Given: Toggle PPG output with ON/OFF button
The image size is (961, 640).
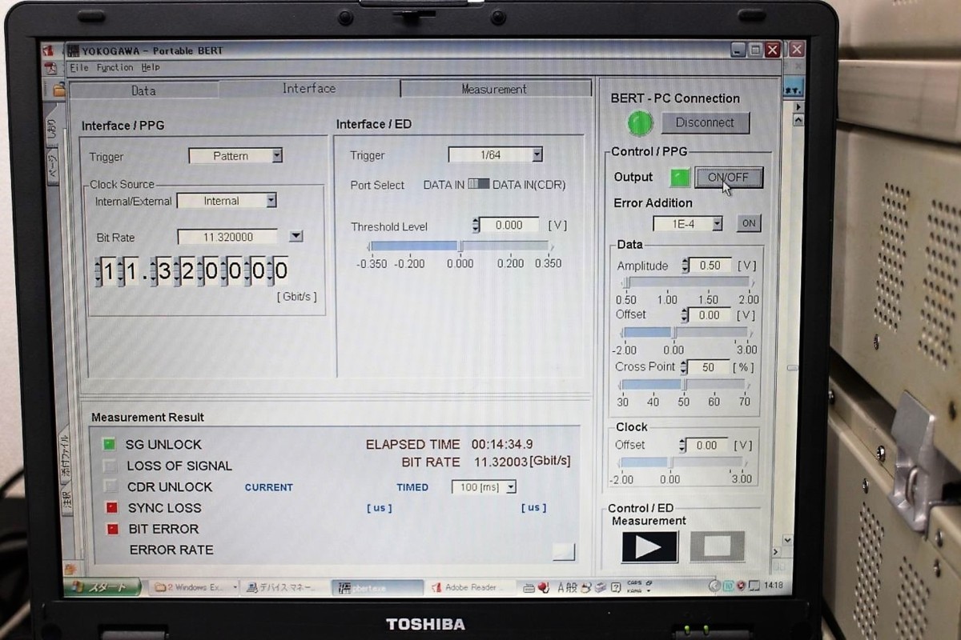Looking at the screenshot, I should [728, 178].
